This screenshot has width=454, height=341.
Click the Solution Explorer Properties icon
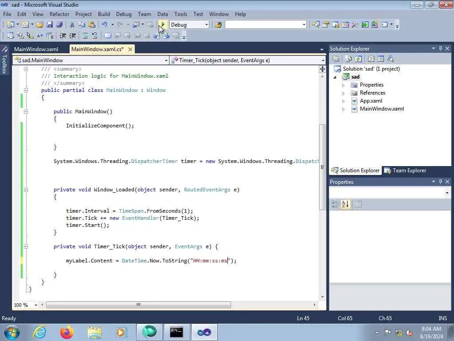tap(336, 59)
